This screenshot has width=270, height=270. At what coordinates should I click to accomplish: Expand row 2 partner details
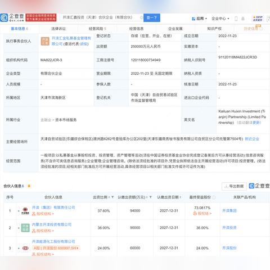click(x=19, y=228)
